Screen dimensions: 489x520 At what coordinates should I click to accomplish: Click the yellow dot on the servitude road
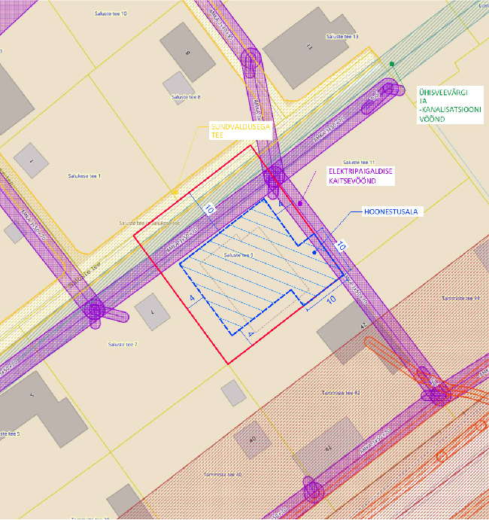pyautogui.click(x=175, y=193)
